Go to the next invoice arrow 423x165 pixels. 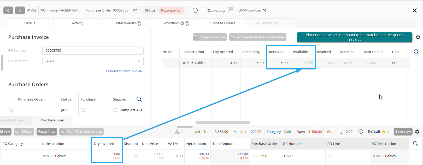pyautogui.click(x=20, y=10)
